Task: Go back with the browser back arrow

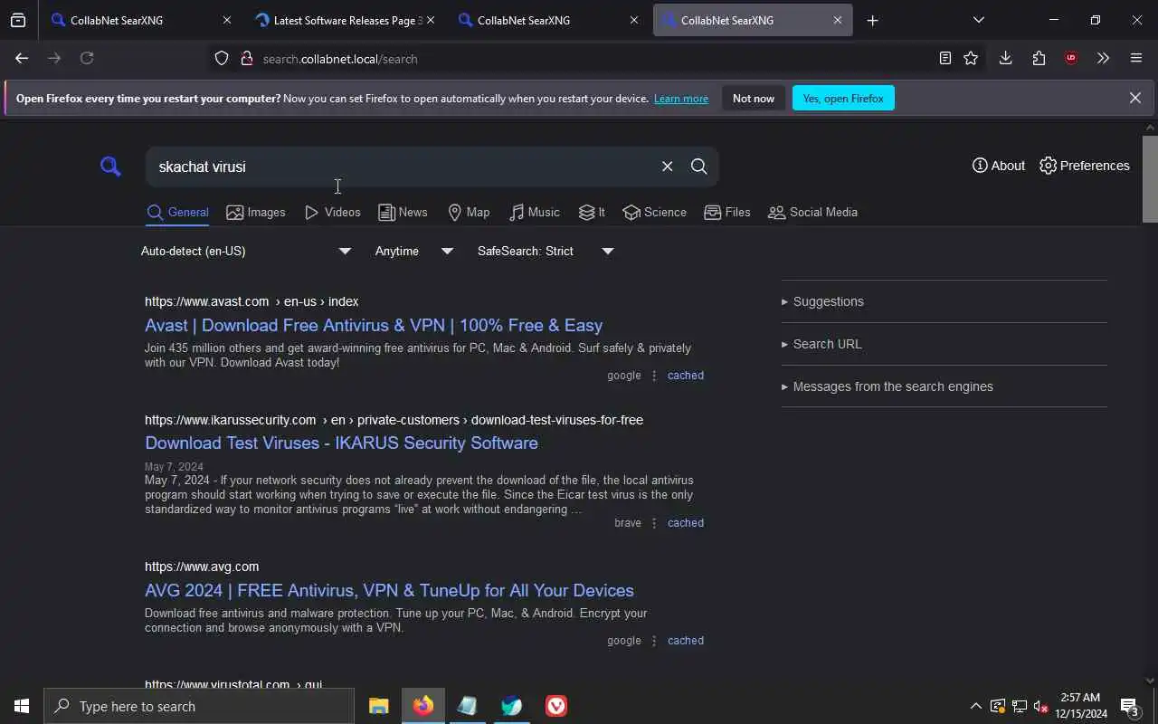Action: tap(22, 58)
